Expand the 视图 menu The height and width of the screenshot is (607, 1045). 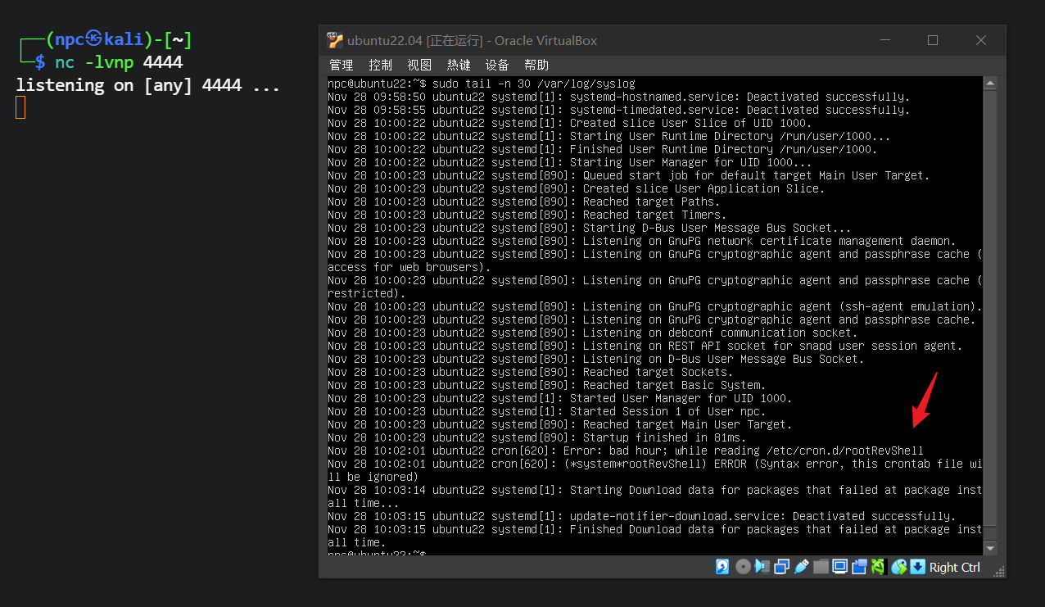tap(419, 65)
